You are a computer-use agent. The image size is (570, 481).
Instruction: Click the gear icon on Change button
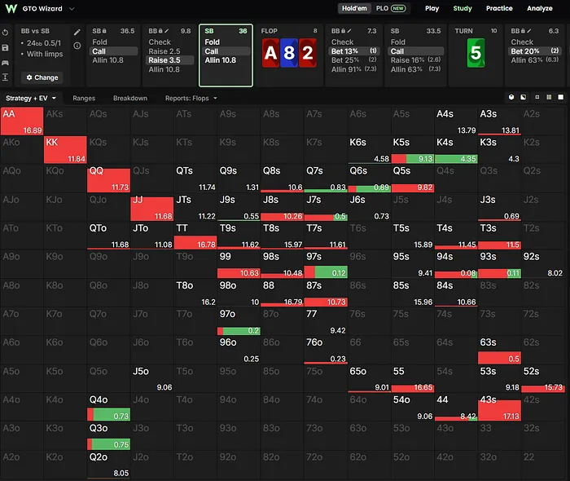tap(29, 77)
